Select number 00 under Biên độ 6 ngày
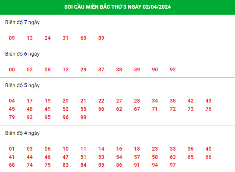235x172 pixels. coord(12,69)
